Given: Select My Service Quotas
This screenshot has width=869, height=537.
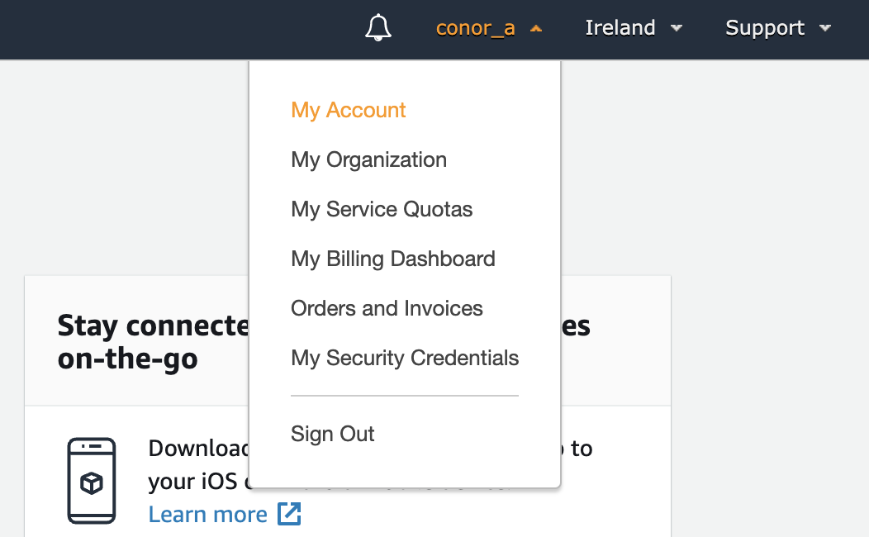Looking at the screenshot, I should [x=382, y=209].
